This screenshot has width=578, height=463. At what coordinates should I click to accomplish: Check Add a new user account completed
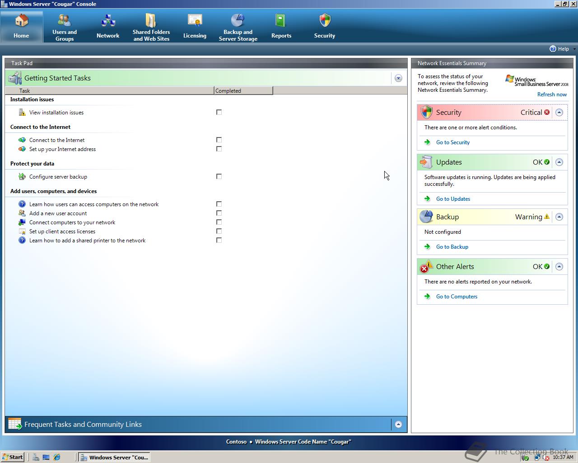coord(219,213)
